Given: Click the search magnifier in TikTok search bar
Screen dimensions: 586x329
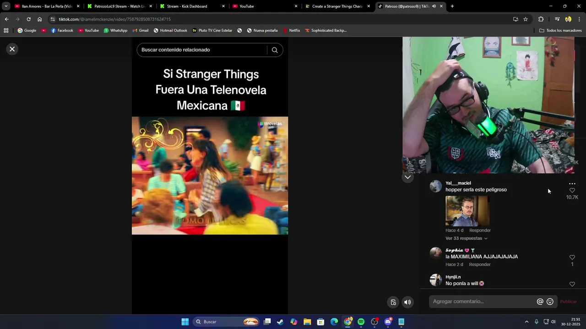Looking at the screenshot, I should point(275,50).
